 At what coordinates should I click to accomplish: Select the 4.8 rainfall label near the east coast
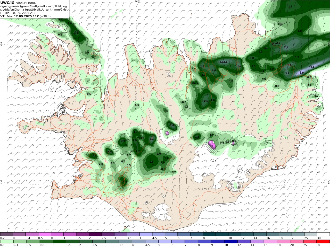(312, 67)
